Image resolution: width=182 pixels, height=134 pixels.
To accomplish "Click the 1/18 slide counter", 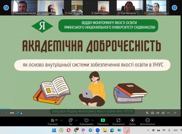I will coord(12,113).
